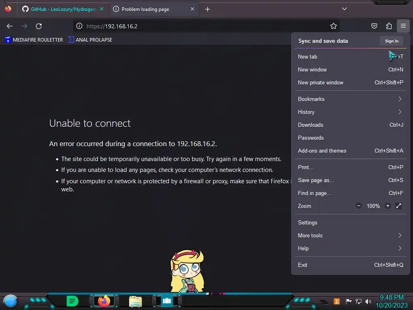Increase zoom with the plus button
The image size is (413, 310).
(x=388, y=206)
